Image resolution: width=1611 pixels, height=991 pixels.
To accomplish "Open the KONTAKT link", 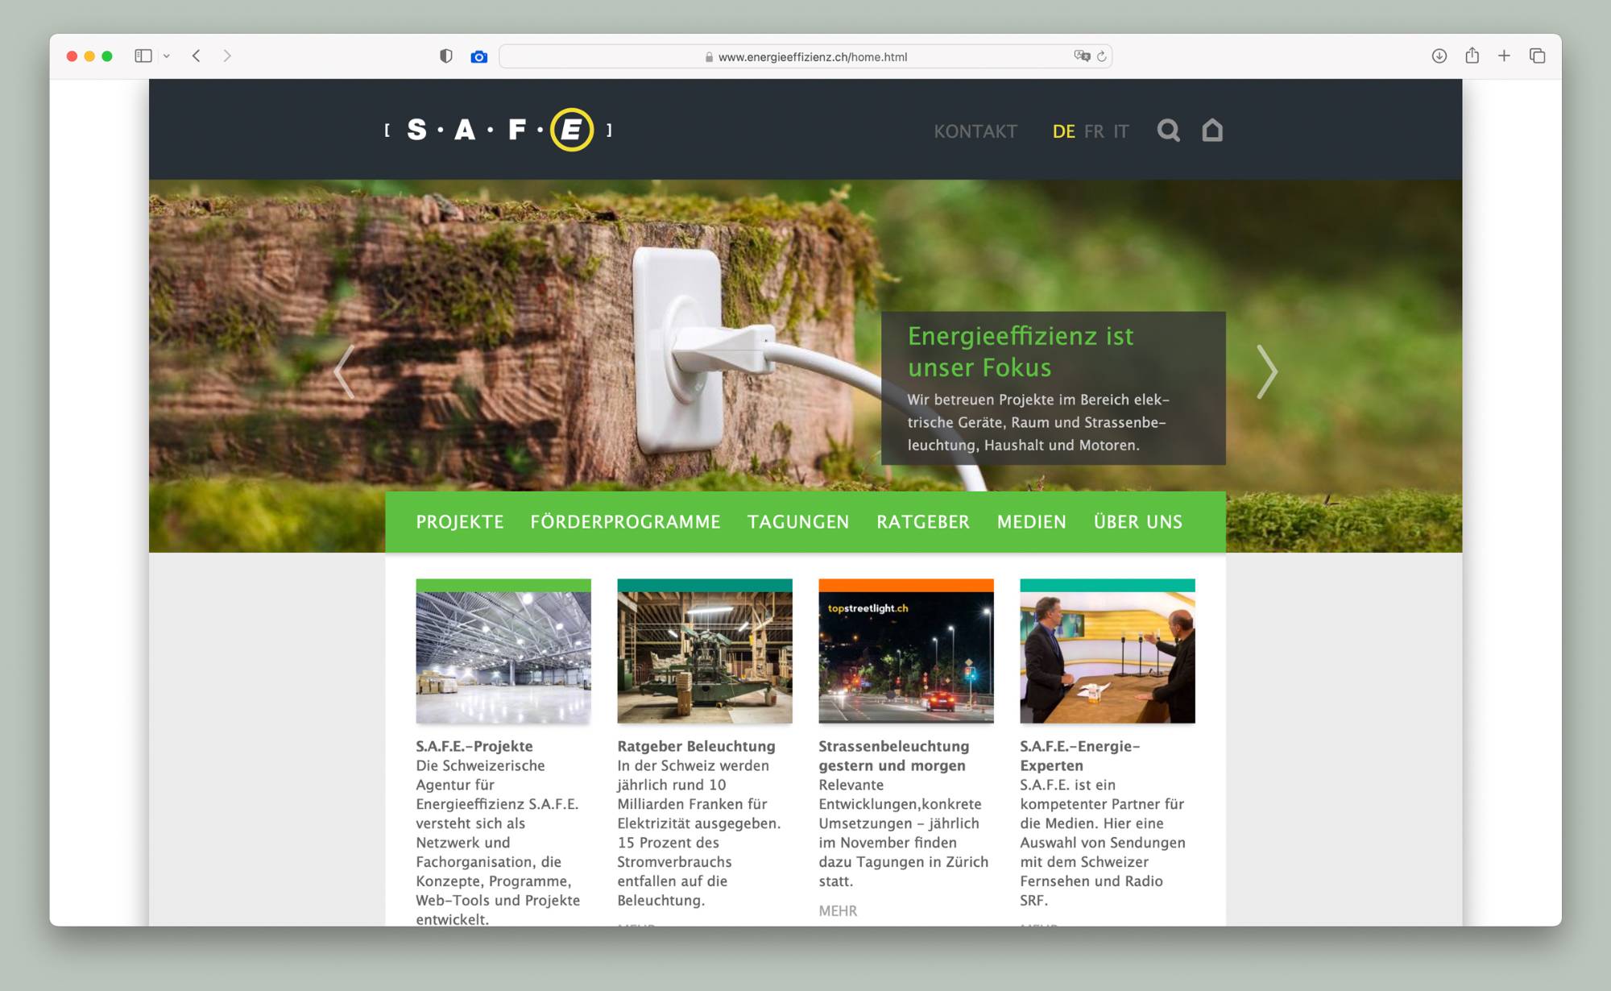I will pos(975,131).
